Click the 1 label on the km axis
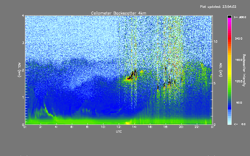250x156 pixels. [x=23, y=97]
